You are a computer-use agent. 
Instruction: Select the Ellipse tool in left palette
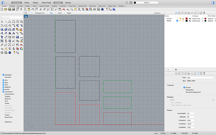21,22
